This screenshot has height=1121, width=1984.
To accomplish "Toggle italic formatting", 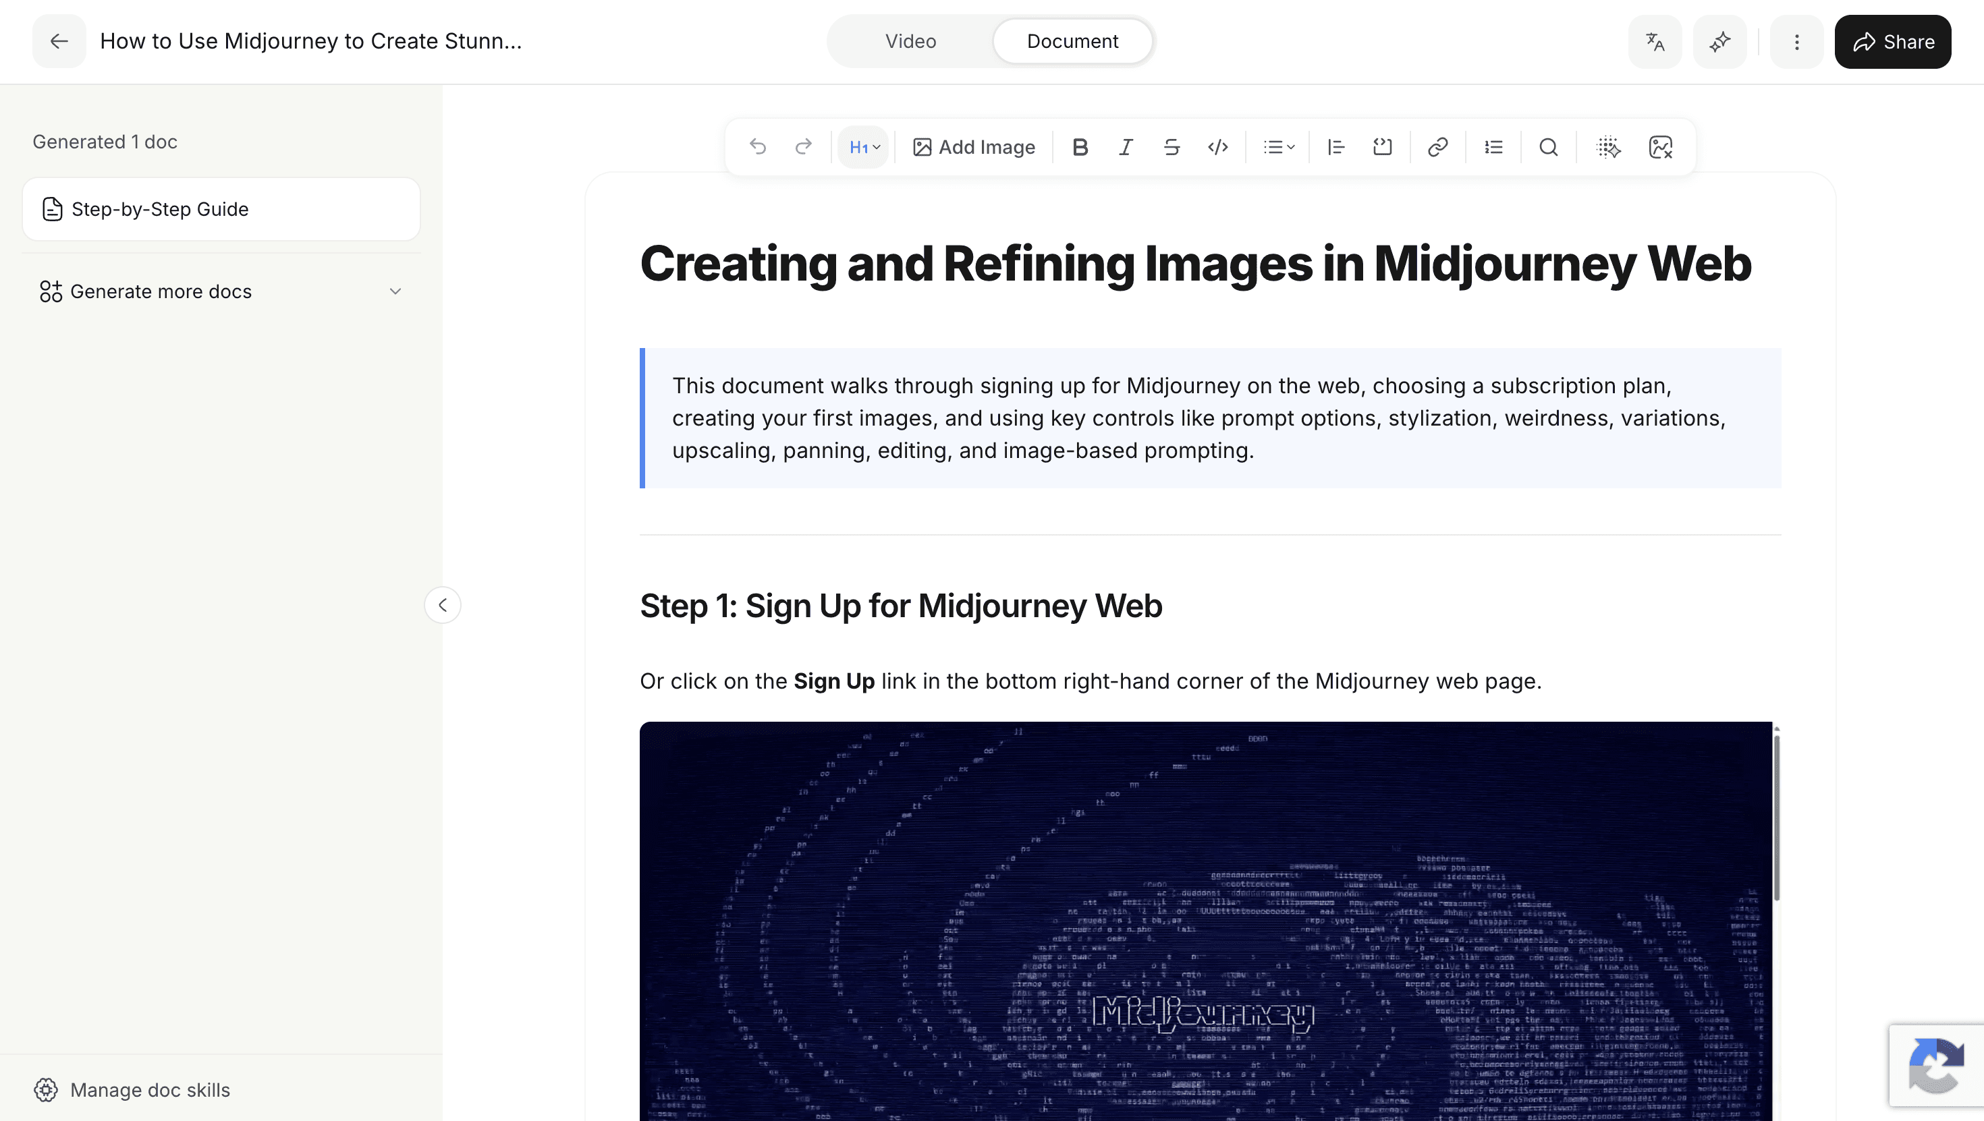I will point(1125,147).
